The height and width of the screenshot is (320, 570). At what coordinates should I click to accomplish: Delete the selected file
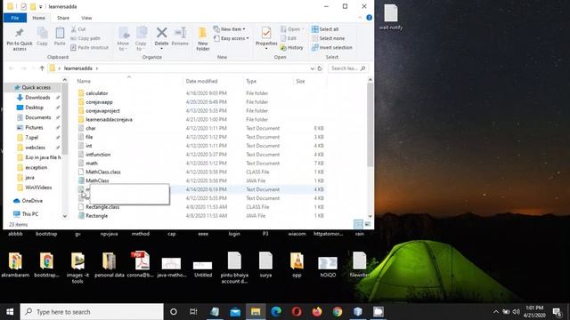click(x=161, y=38)
